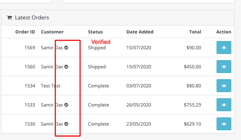Click the Date Added column header
This screenshot has height=140, width=241.
(140, 32)
